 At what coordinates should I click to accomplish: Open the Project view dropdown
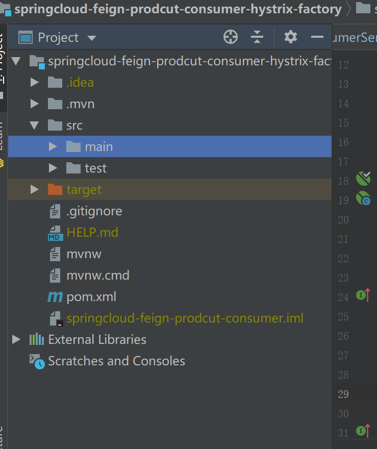click(92, 38)
